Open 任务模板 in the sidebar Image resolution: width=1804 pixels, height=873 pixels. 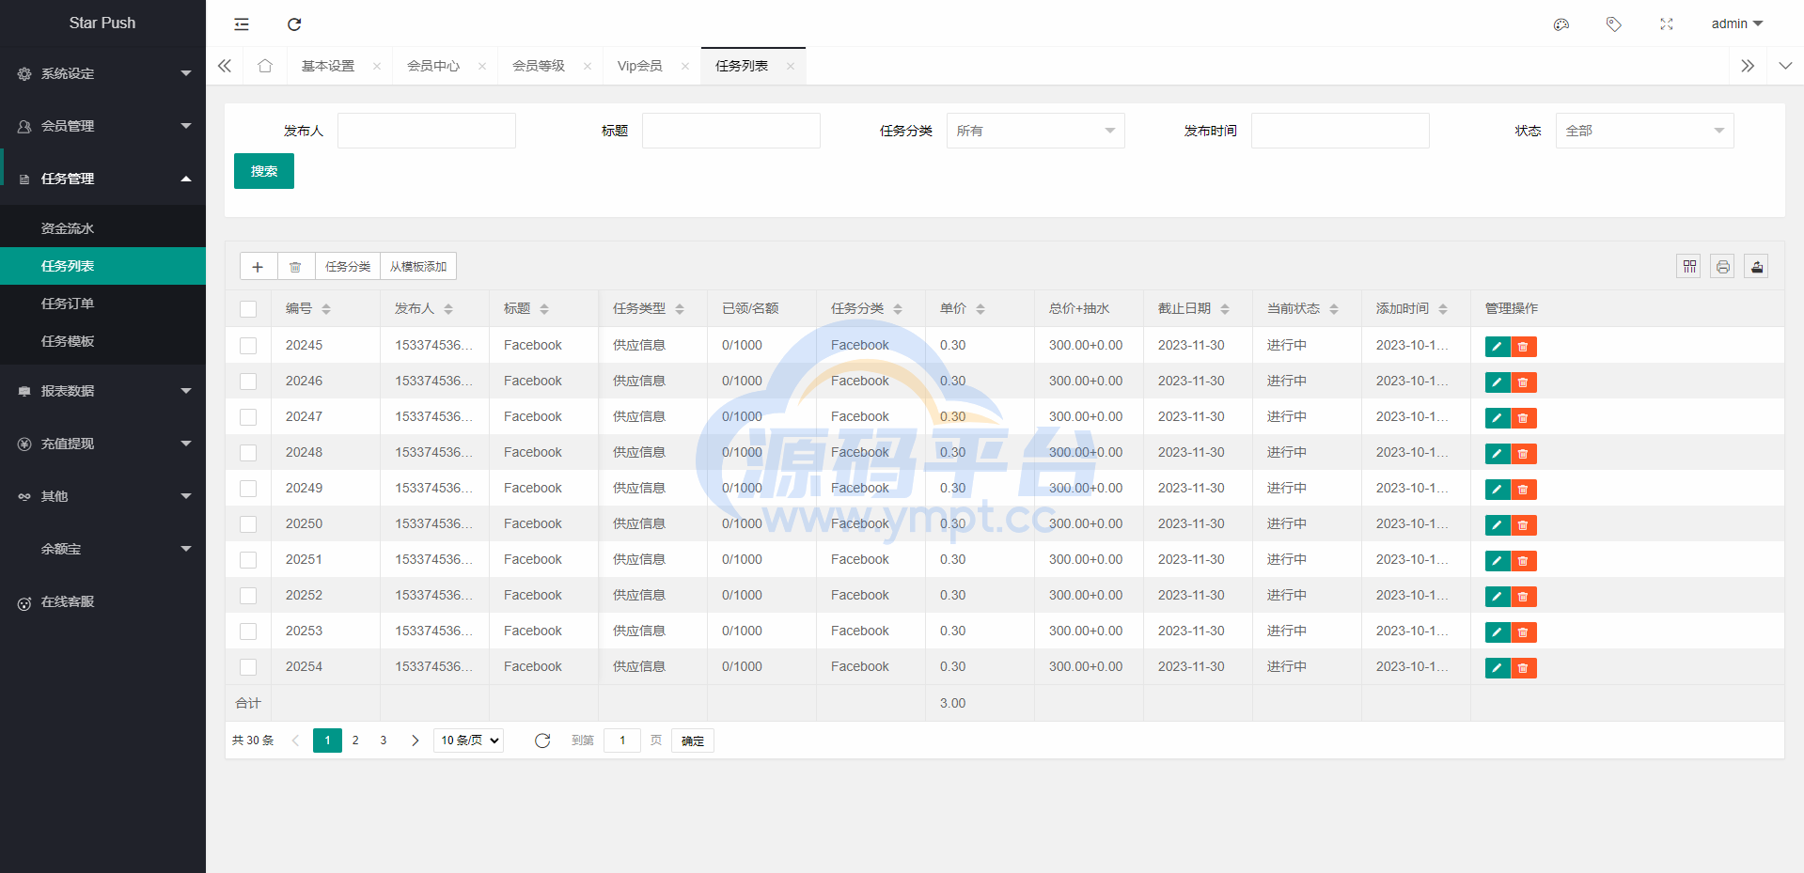point(102,341)
